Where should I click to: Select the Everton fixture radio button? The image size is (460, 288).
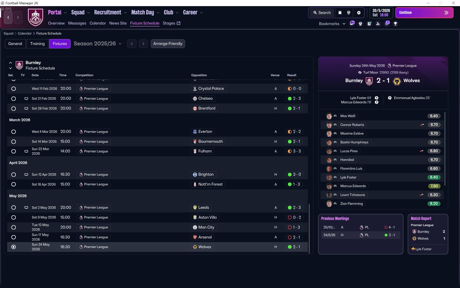click(14, 132)
